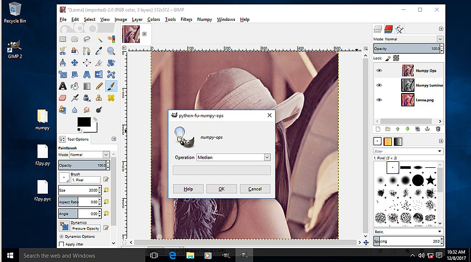
Task: Select the Zoom magnifier tool
Action: point(111,51)
